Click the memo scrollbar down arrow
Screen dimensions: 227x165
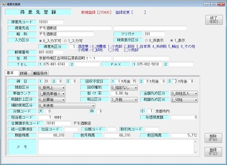[x=195, y=152]
